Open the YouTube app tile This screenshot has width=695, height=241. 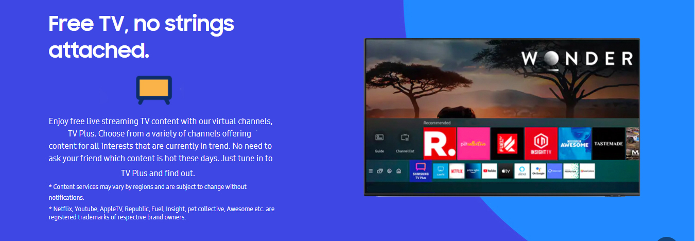pyautogui.click(x=489, y=170)
